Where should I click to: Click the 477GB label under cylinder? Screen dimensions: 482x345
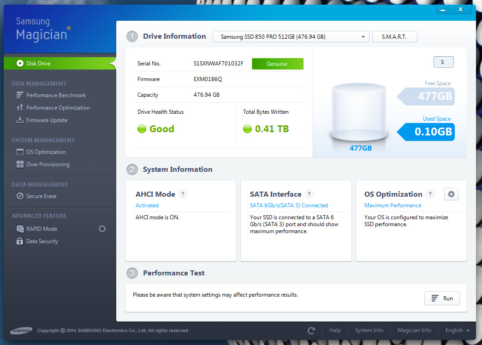(x=361, y=148)
